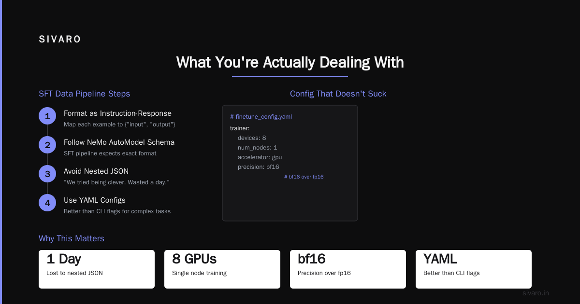
Task: Click the "Precision over fp16" caption
Action: 324,273
